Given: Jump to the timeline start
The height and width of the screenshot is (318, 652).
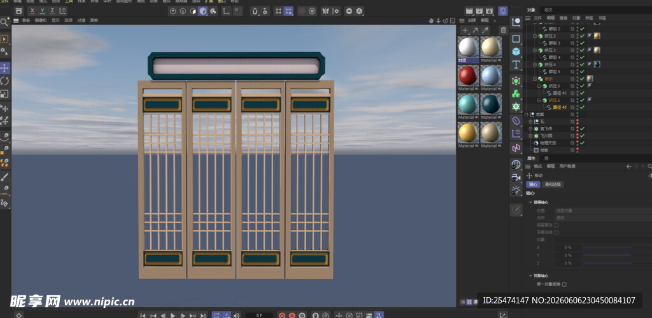Looking at the screenshot, I should (143, 315).
